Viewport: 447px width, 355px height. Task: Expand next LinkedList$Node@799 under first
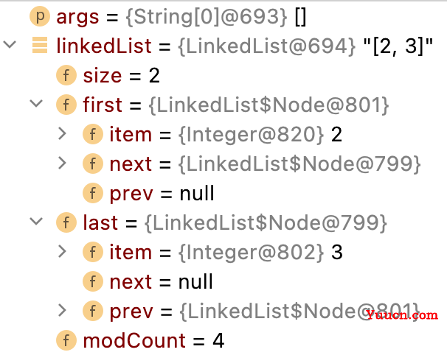pos(62,163)
